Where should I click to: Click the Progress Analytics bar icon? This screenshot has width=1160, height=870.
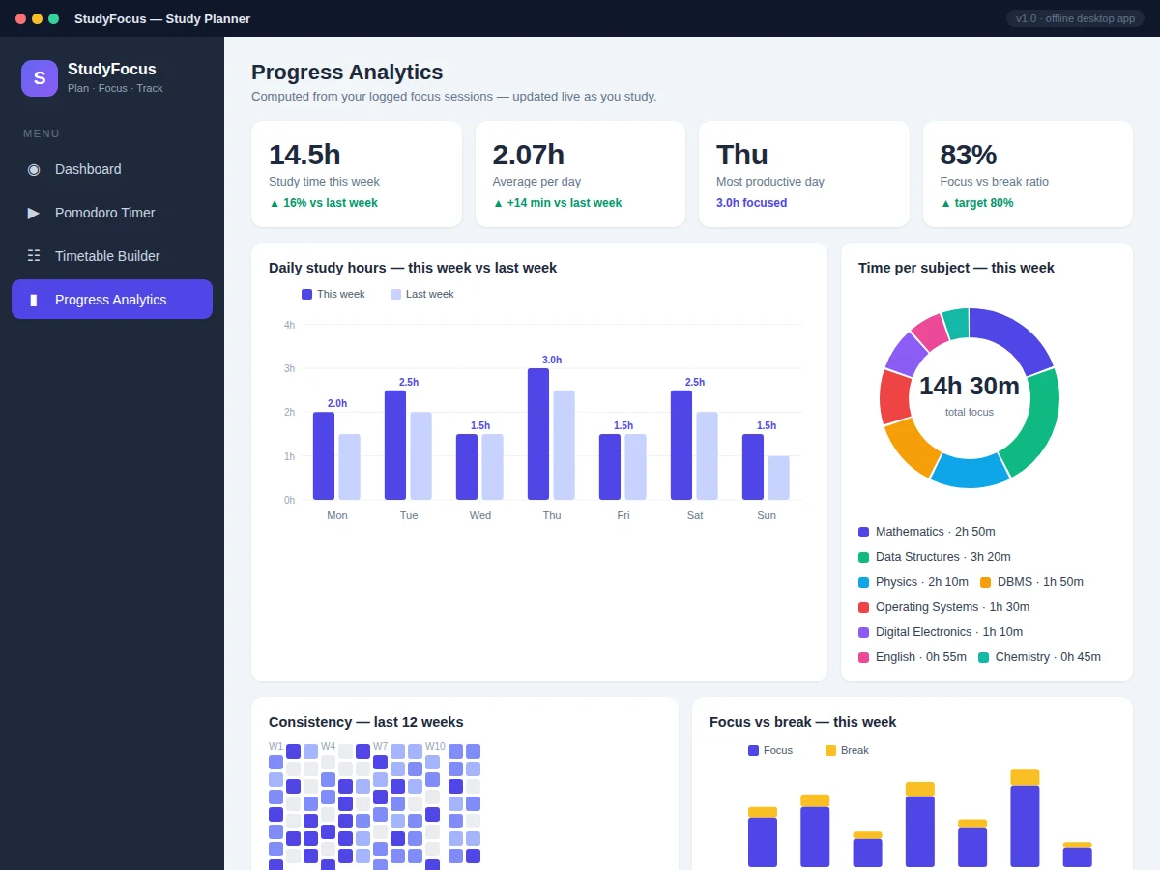pyautogui.click(x=34, y=300)
